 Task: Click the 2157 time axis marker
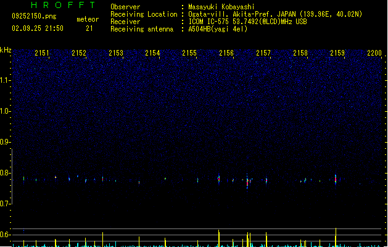click(263, 53)
